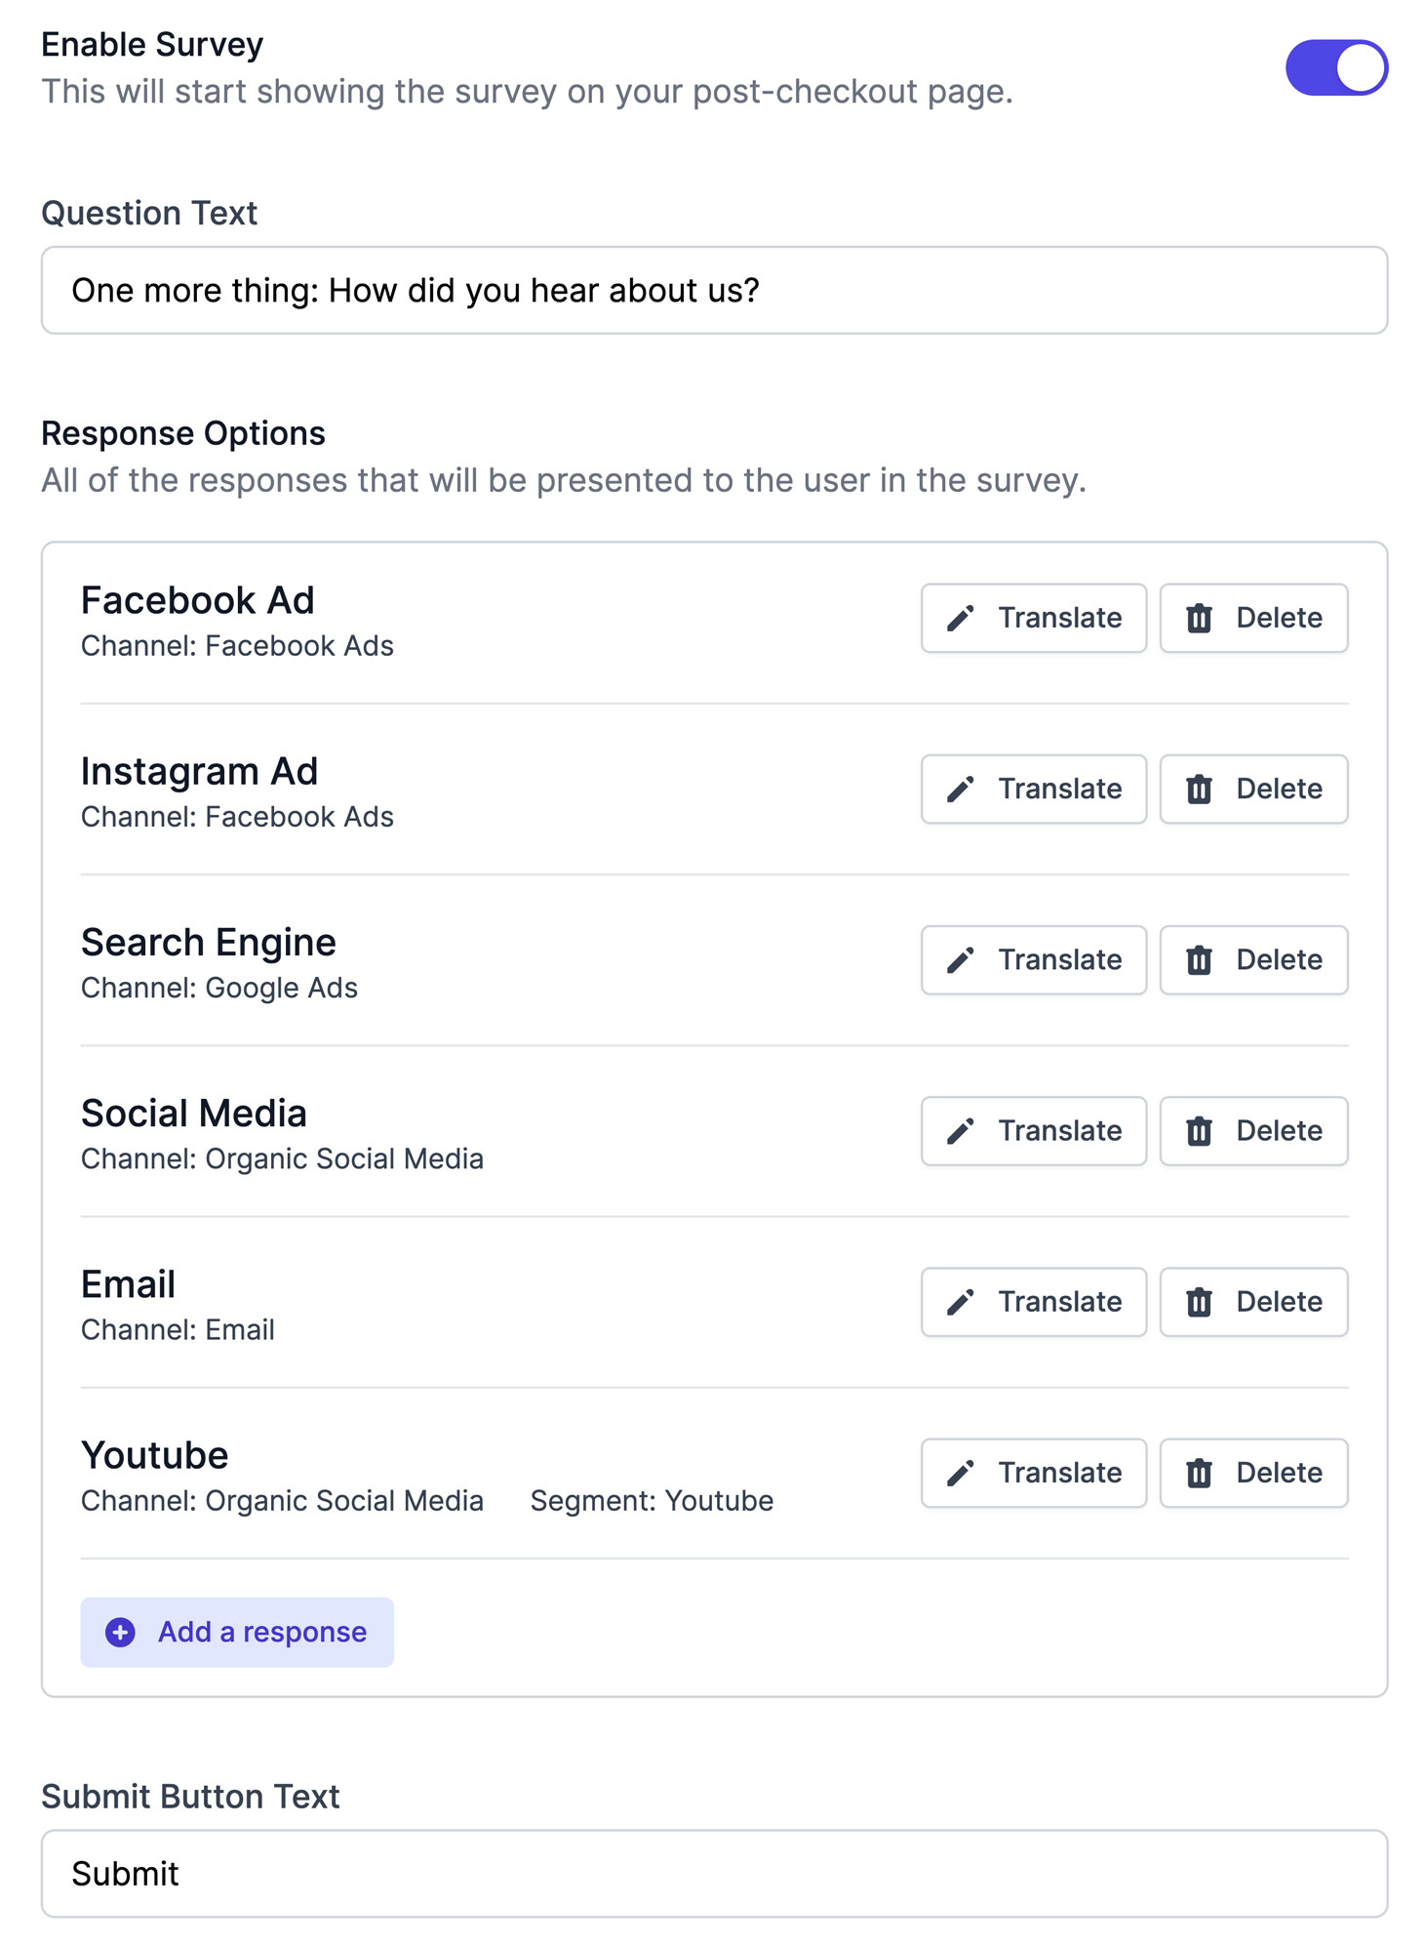Click the pencil icon on Social Media's Translate button

(x=960, y=1131)
